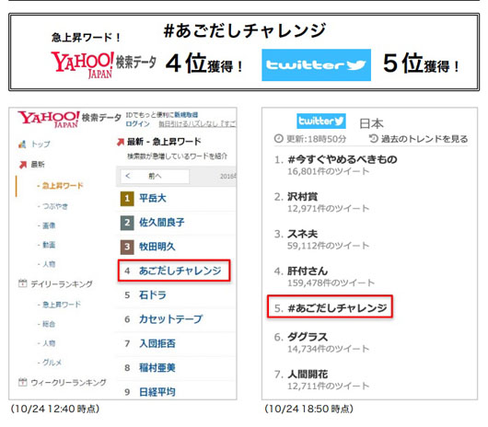This screenshot has height=427, width=488.
Task: Open the 日経平均 trending word
Action: pos(157,392)
